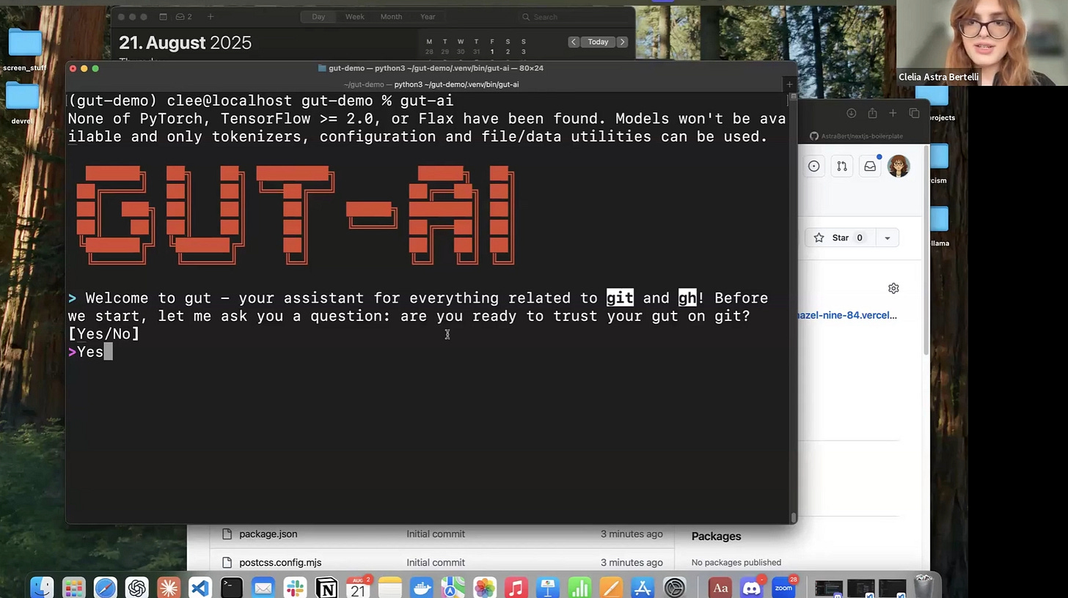Viewport: 1068px width, 598px height.
Task: Open Visual Studio Code from Dock
Action: (x=200, y=588)
